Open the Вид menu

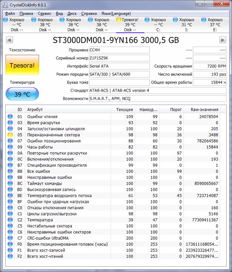(59, 13)
